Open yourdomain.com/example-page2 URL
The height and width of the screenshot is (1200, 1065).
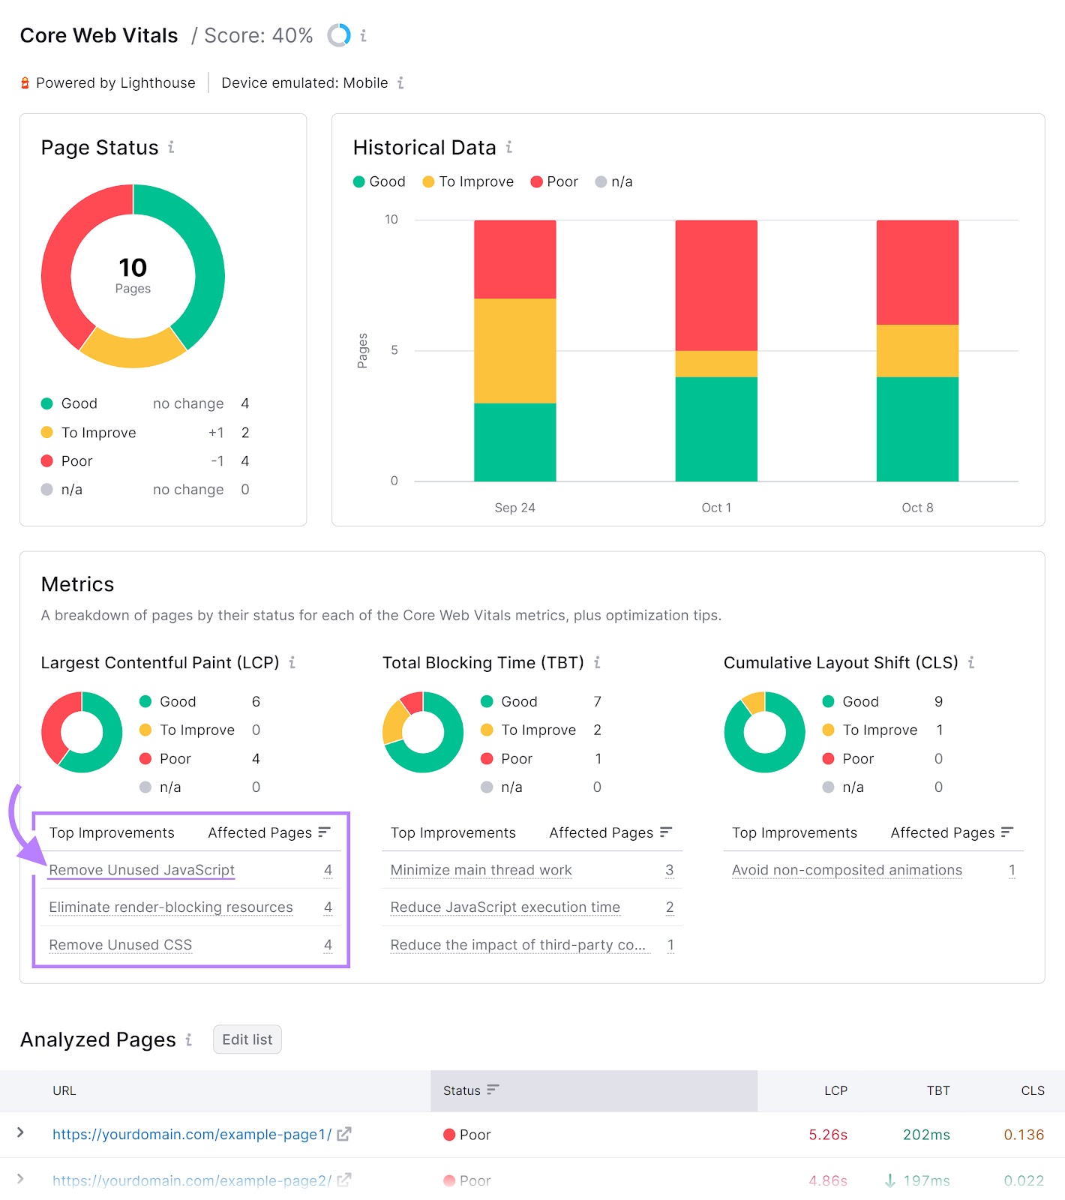pos(192,1180)
